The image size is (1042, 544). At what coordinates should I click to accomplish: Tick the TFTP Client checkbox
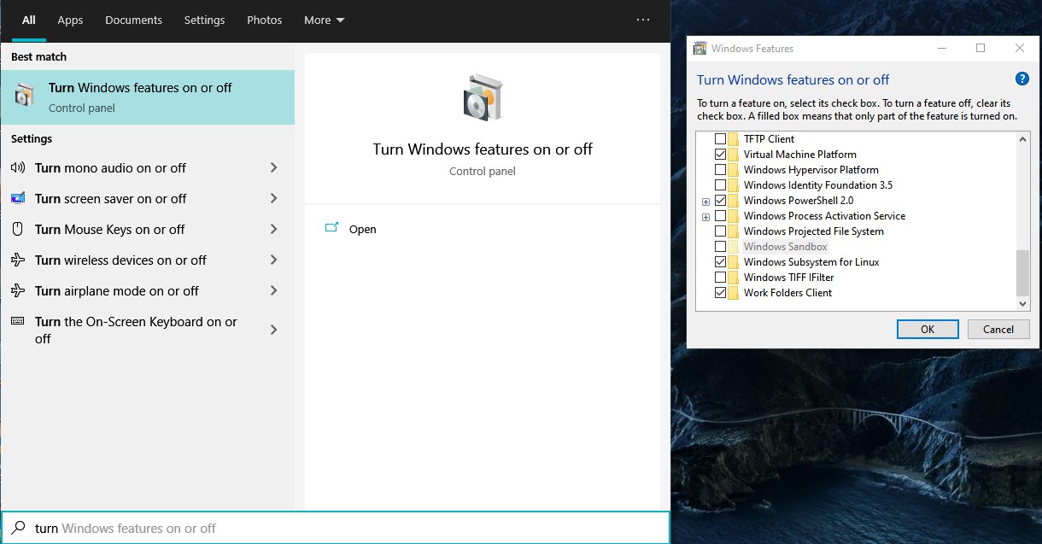(720, 139)
